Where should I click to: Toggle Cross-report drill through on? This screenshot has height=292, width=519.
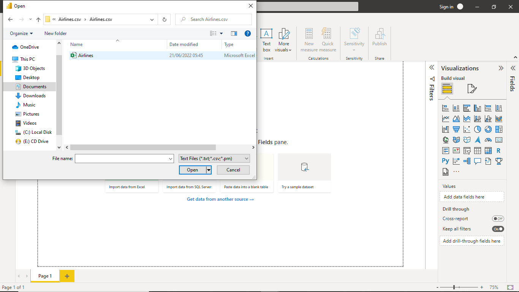coord(498,218)
